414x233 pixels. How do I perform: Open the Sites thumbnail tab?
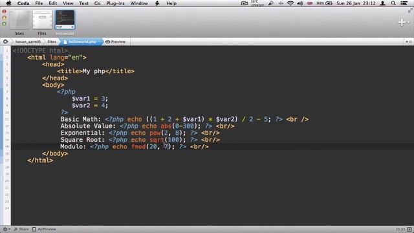click(19, 23)
